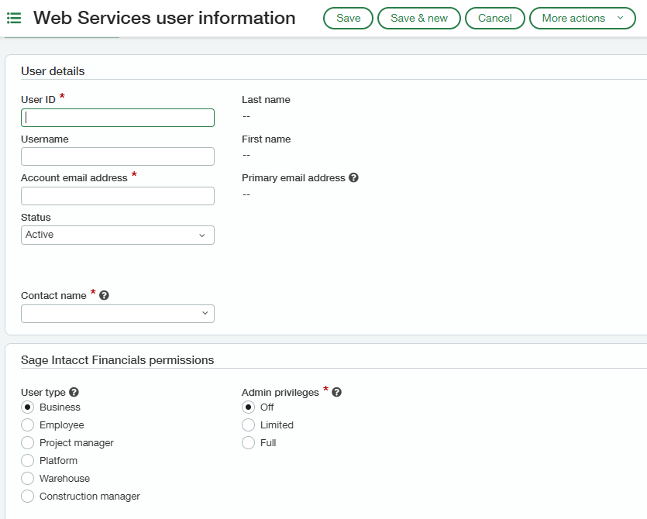Click help icon beside Admin privileges
The image size is (647, 519).
[x=337, y=392]
